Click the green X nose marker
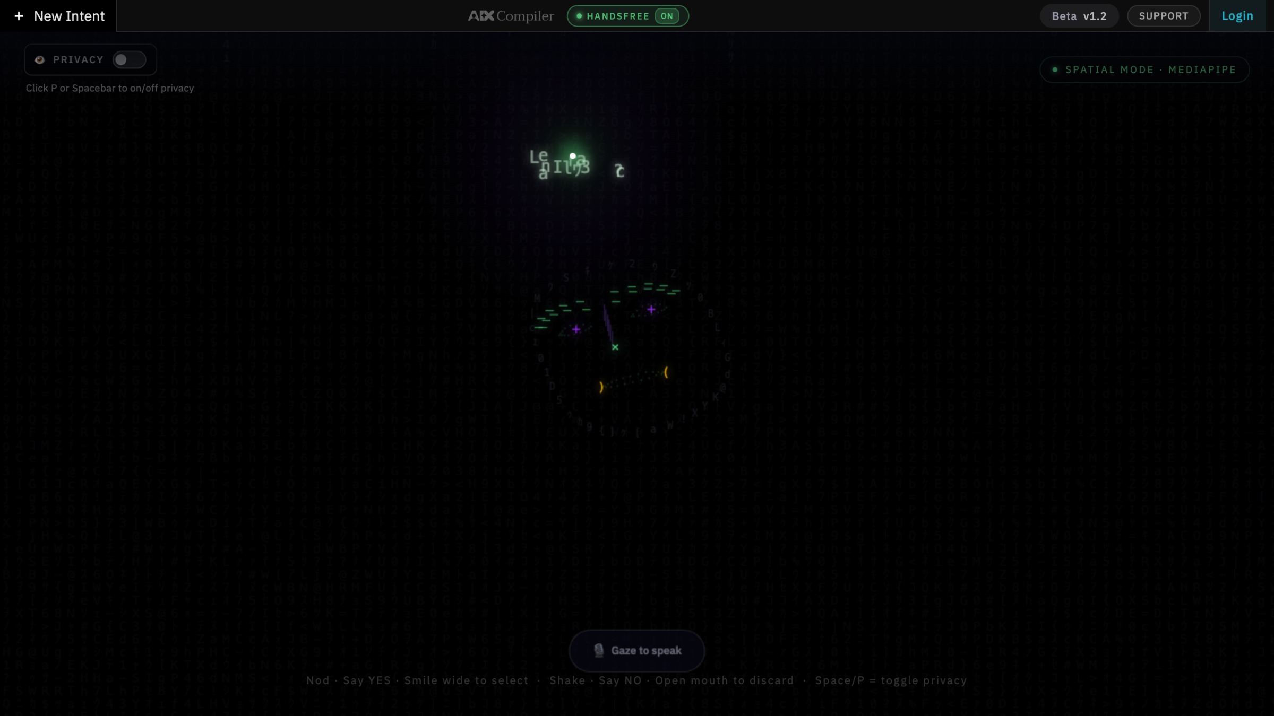1274x716 pixels. pos(615,347)
